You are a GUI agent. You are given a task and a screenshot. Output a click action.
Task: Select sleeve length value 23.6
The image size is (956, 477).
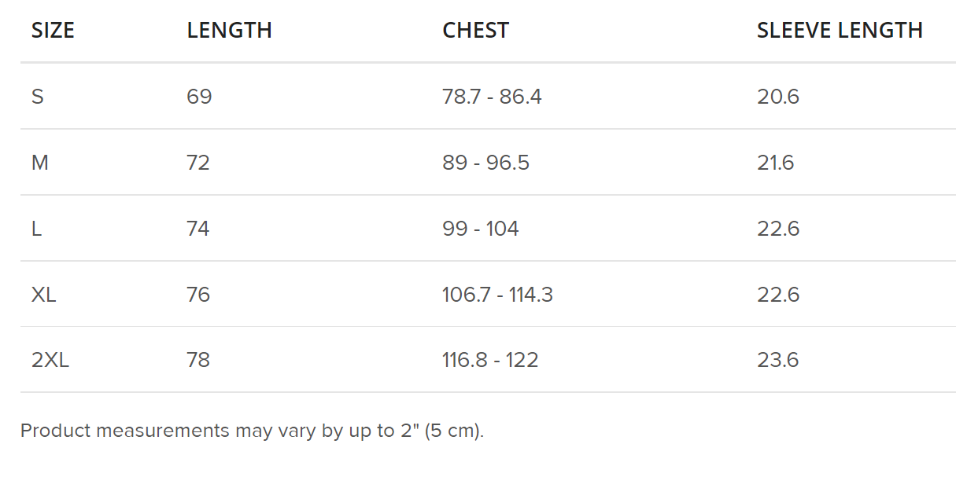777,360
